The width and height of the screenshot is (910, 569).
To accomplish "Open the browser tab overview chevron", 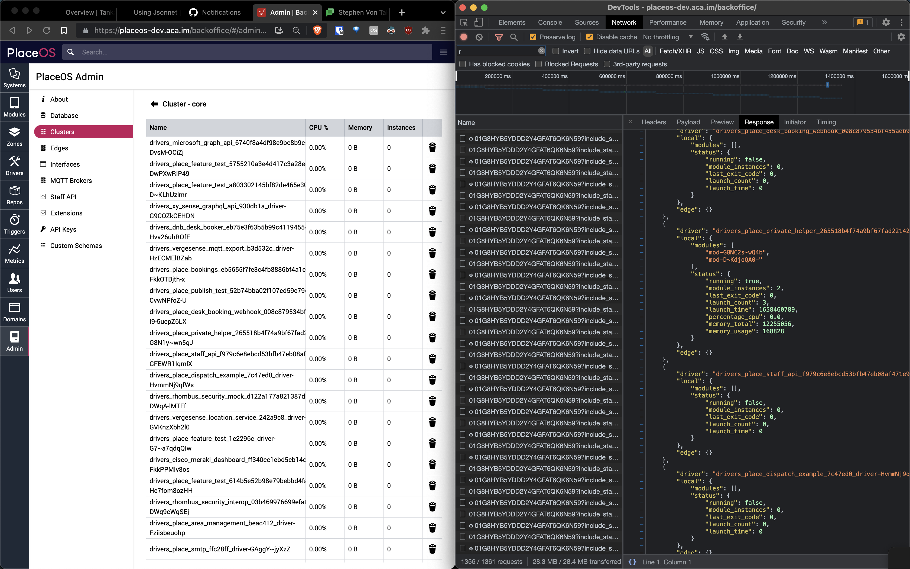I will tap(443, 12).
